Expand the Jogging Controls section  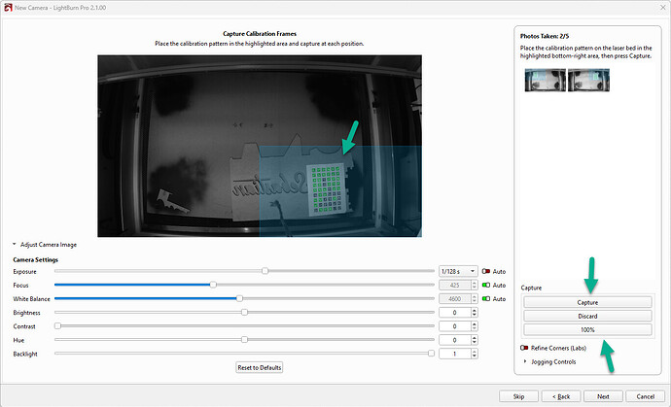point(525,361)
